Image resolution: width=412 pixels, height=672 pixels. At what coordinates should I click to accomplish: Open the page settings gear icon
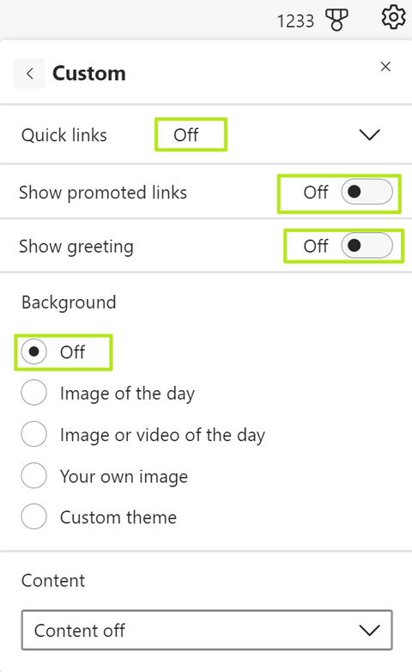click(393, 17)
